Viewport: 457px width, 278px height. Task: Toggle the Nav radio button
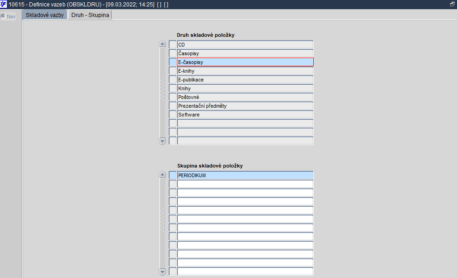pyautogui.click(x=3, y=16)
